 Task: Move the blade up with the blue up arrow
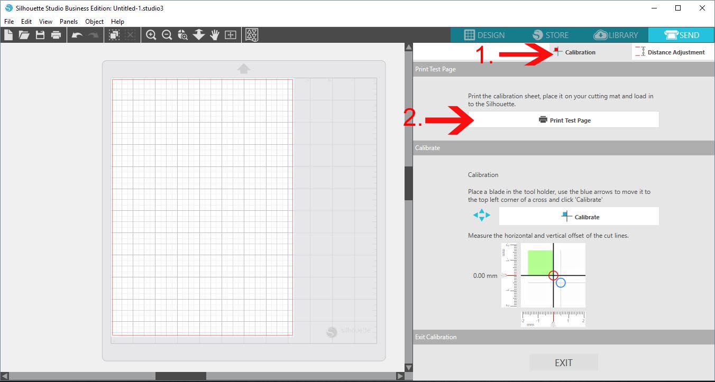(x=482, y=211)
